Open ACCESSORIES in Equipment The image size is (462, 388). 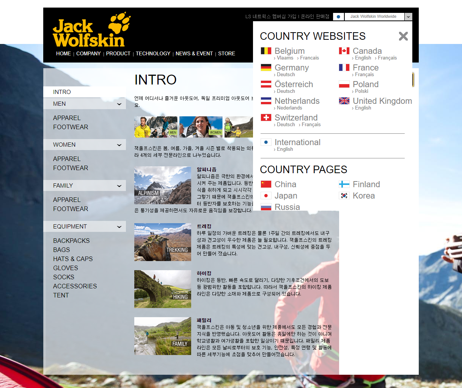[75, 286]
